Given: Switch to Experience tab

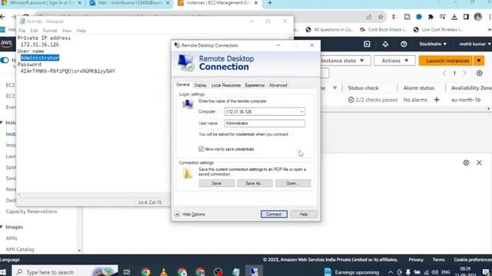Looking at the screenshot, I should coord(254,85).
